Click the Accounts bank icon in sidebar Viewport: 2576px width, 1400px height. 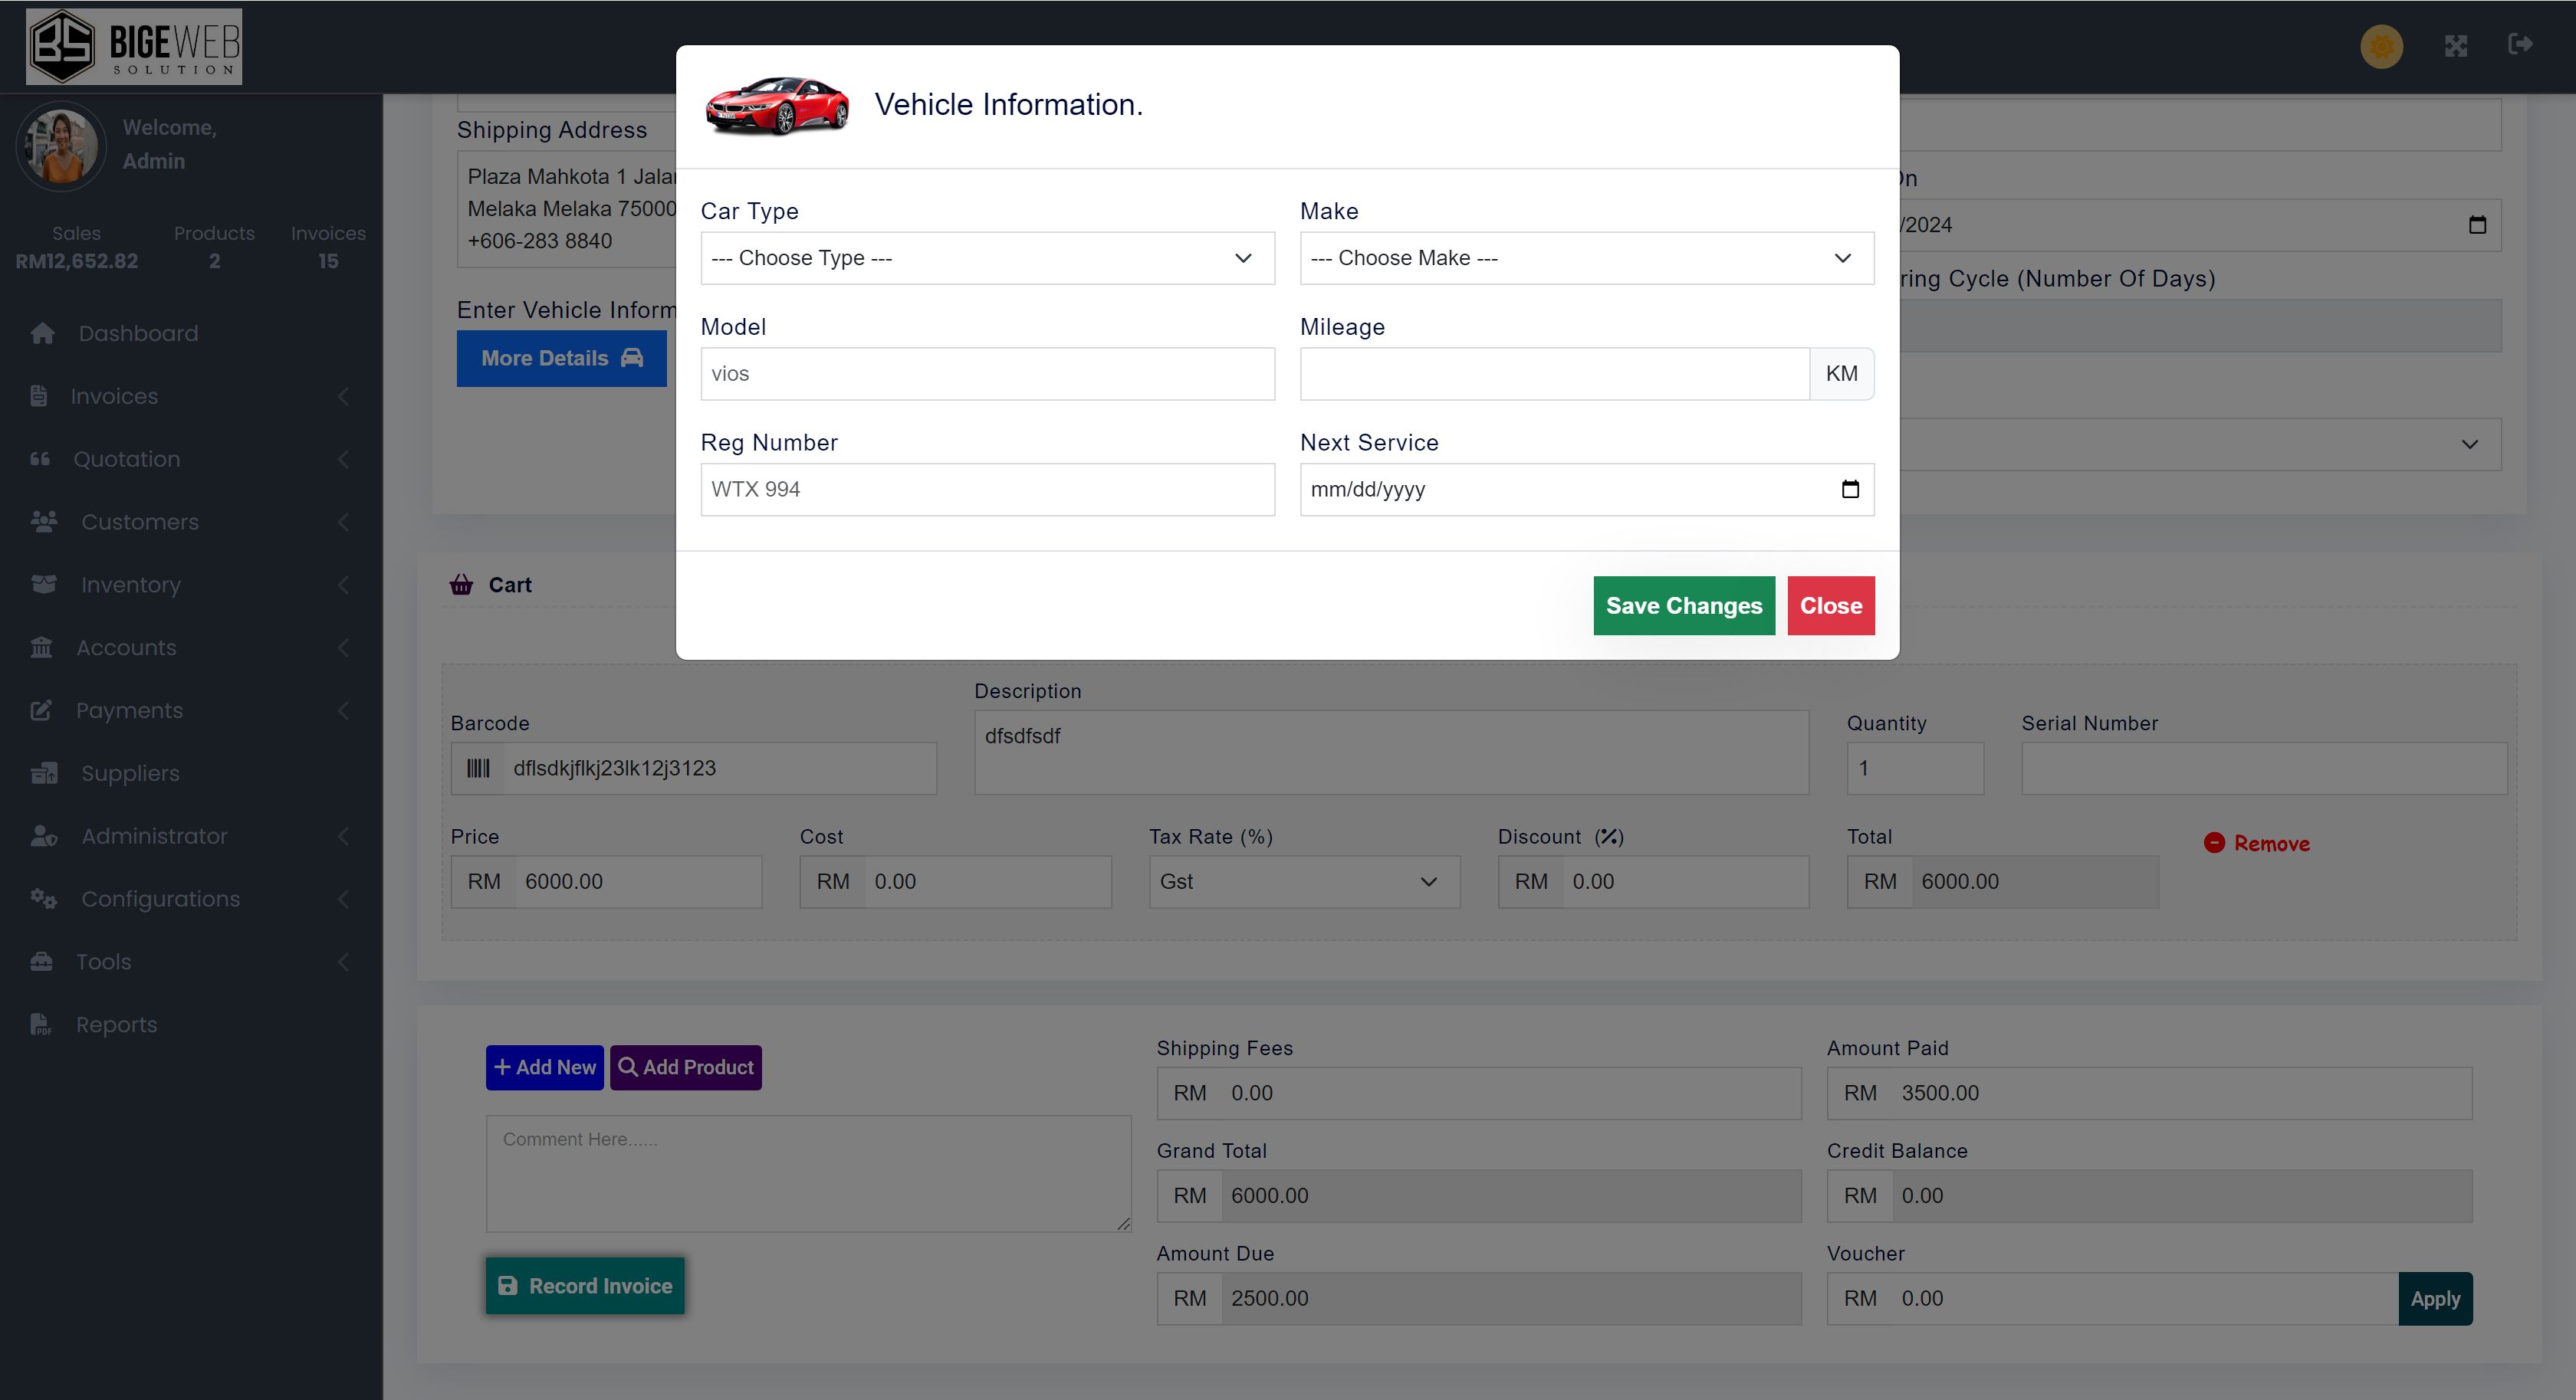pyautogui.click(x=41, y=648)
